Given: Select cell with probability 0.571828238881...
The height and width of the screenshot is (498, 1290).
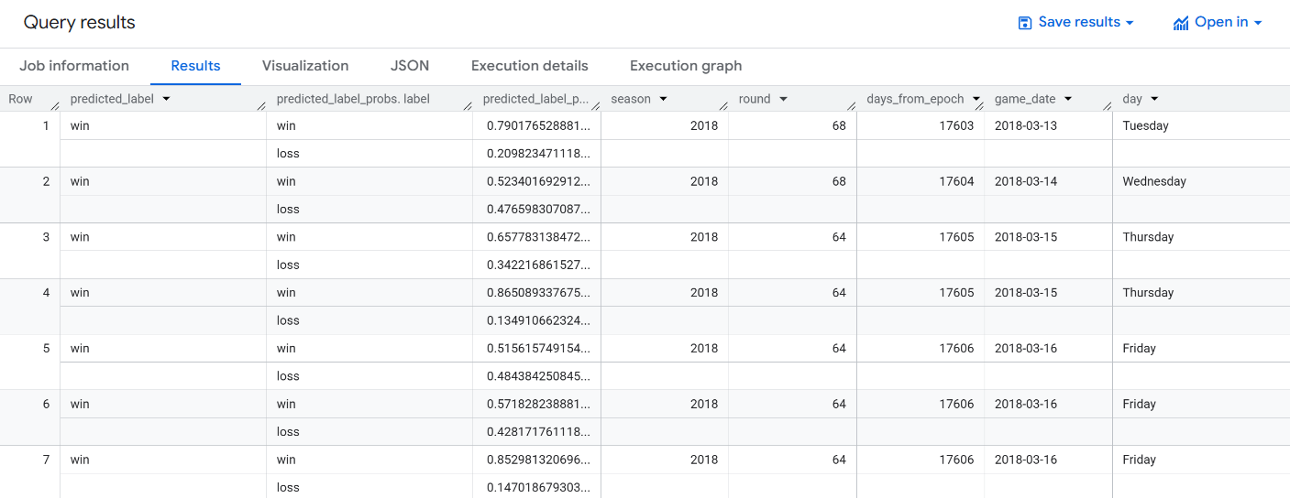Looking at the screenshot, I should (x=536, y=405).
